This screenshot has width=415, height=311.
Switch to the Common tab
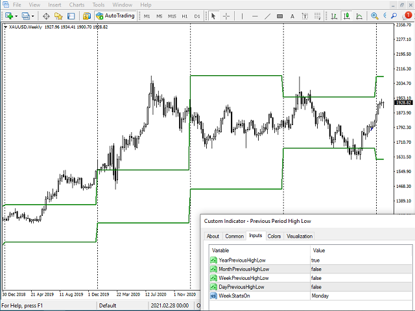(x=234, y=236)
